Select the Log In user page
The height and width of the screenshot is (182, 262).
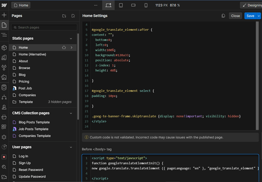tap(43, 156)
